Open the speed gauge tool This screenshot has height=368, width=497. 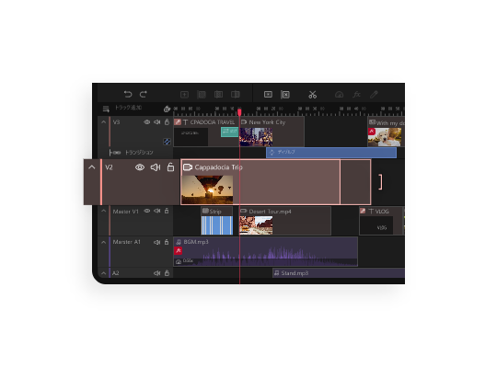(339, 95)
